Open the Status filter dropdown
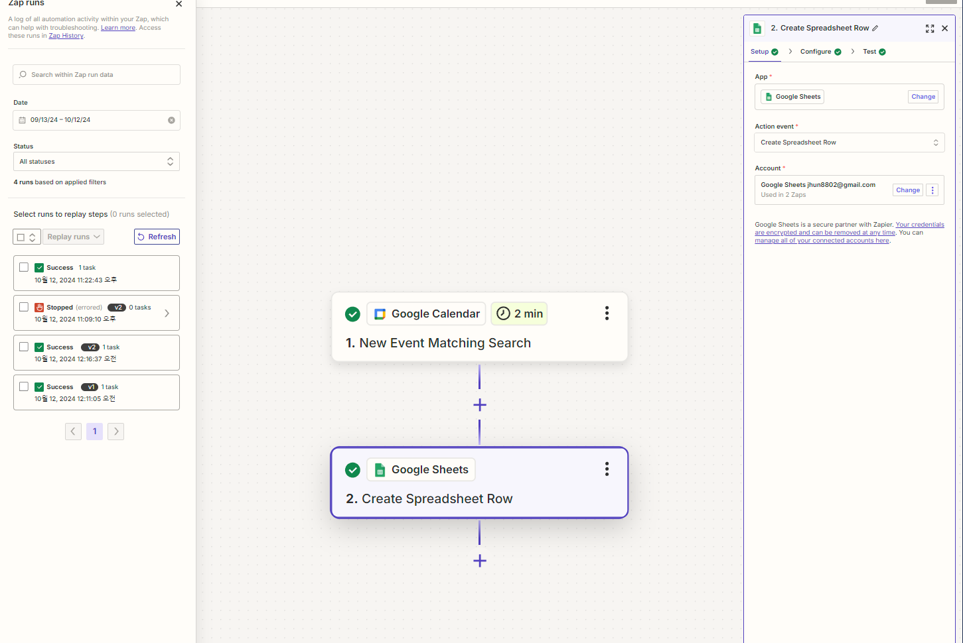The height and width of the screenshot is (643, 963). click(x=96, y=162)
